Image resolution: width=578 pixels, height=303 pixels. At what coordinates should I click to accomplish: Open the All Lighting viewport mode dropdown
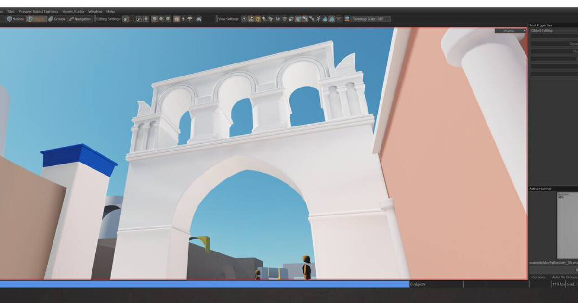coord(511,31)
